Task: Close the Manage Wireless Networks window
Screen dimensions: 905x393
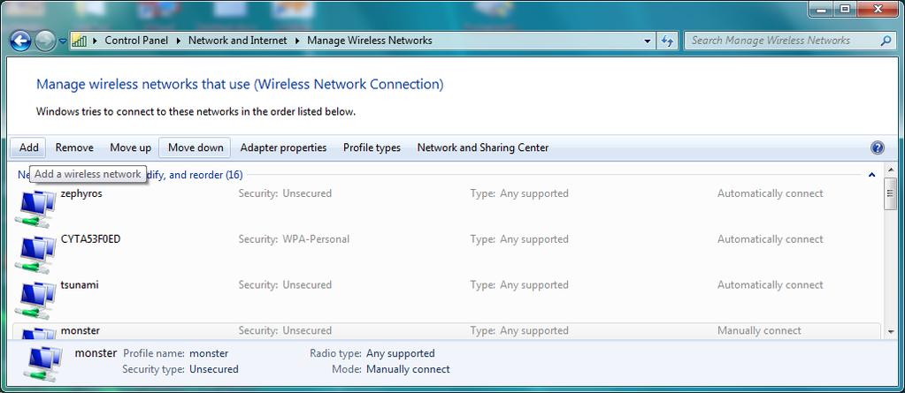Action: (x=878, y=9)
